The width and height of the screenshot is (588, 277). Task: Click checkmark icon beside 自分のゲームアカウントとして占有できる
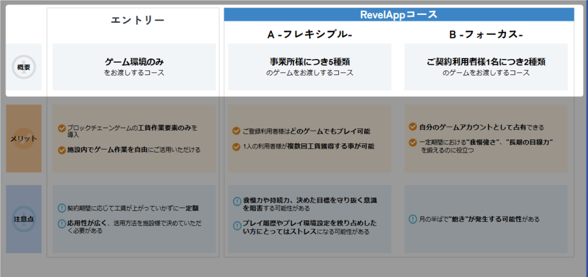tap(412, 127)
